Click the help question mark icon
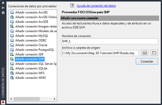The width and height of the screenshot is (162, 105). [x=72, y=5]
